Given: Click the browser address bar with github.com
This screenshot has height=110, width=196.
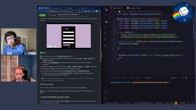Looking at the screenshot, I should 65,11.
